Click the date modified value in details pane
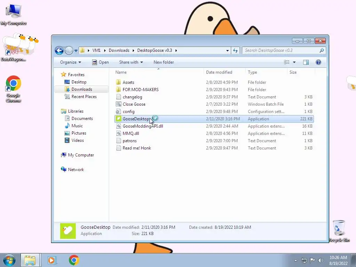The height and width of the screenshot is (267, 356). 158,227
